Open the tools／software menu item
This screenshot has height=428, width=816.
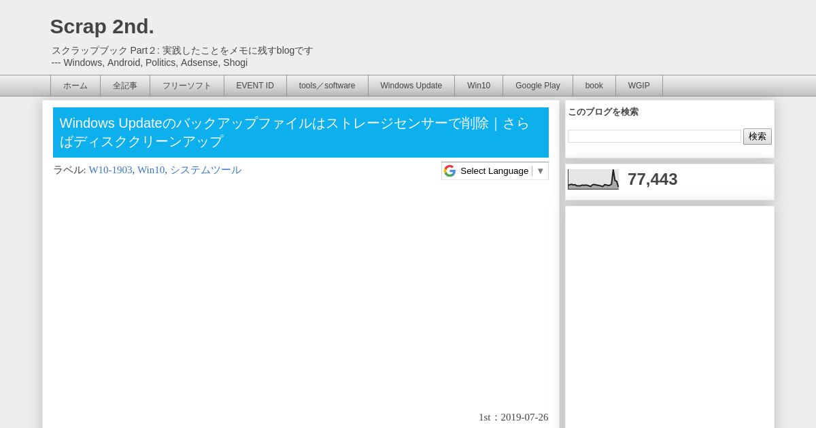[x=327, y=86]
